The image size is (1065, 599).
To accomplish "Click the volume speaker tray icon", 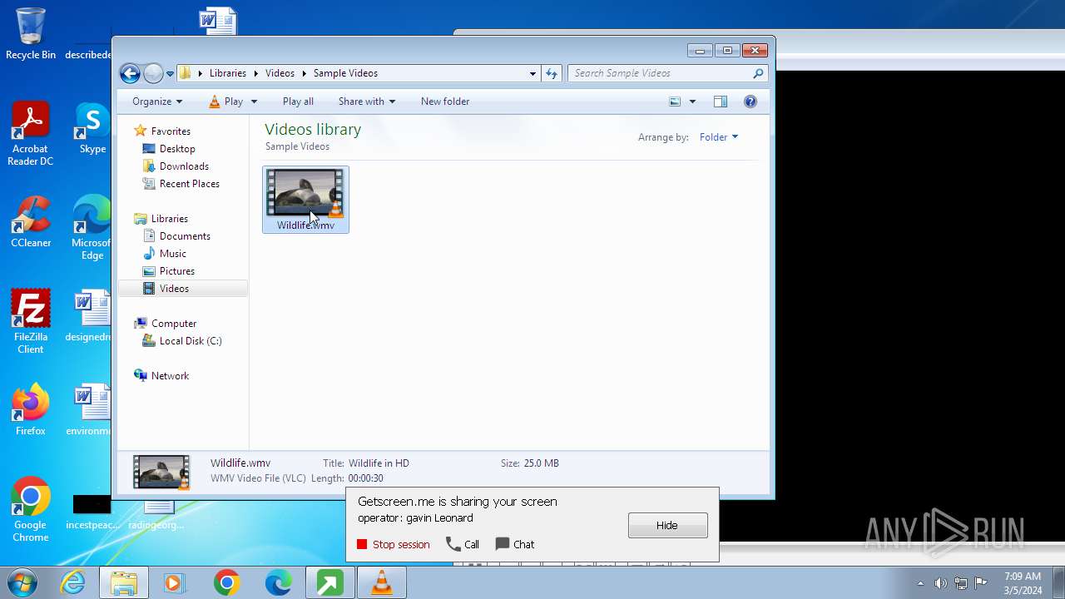I will (x=941, y=583).
